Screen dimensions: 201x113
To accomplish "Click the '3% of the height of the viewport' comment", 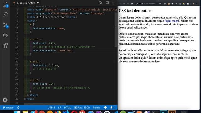I will pyautogui.click(x=62, y=88).
